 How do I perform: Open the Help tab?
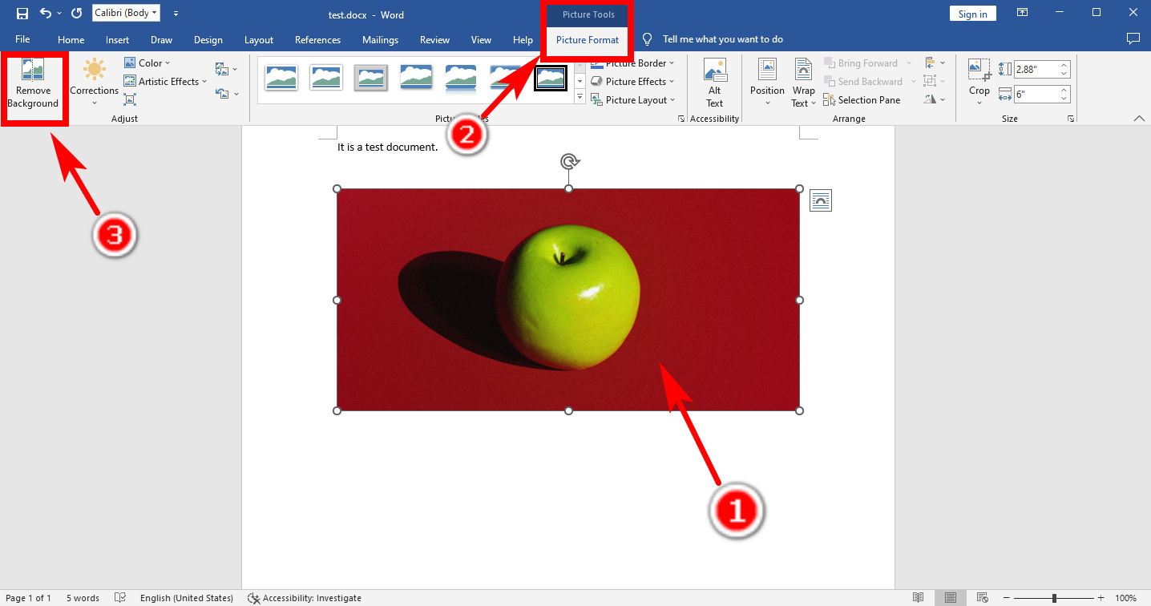tap(523, 39)
